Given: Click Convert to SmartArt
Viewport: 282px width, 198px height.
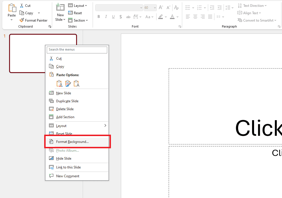Looking at the screenshot, I should pyautogui.click(x=257, y=20).
